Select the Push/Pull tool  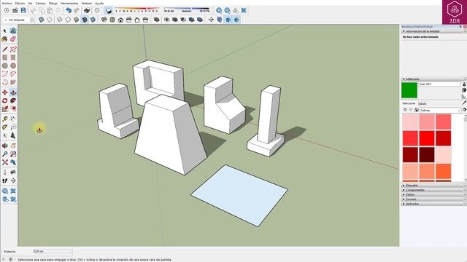point(13,92)
